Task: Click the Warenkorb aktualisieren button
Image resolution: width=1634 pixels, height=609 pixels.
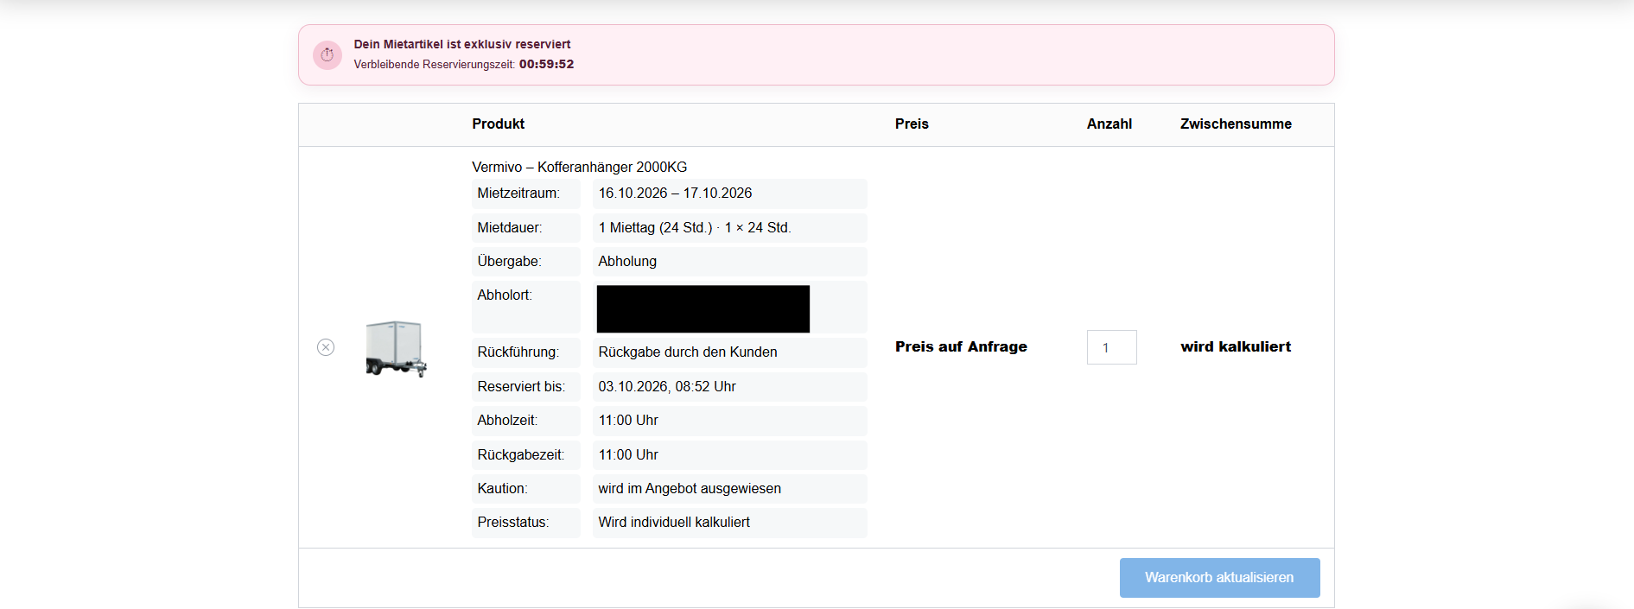Action: click(1219, 578)
